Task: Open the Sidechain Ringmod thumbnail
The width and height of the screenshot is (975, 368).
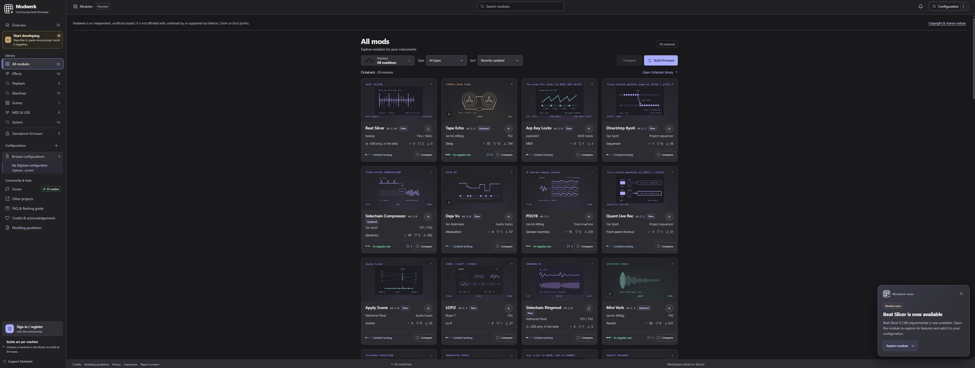Action: 559,280
